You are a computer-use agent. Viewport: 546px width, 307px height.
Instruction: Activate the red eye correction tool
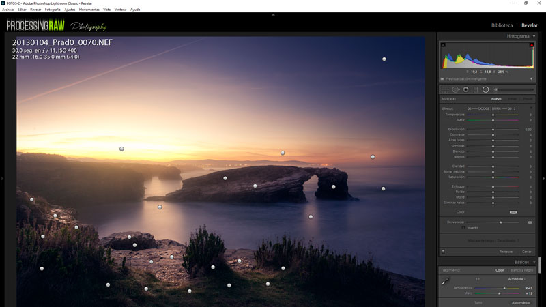click(465, 89)
